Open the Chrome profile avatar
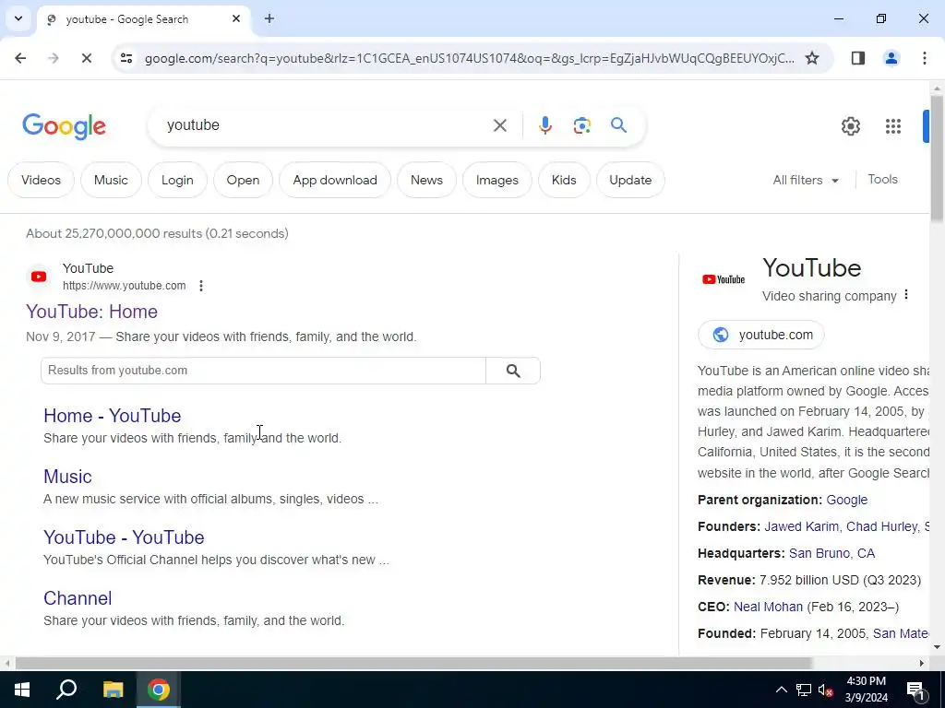 tap(891, 58)
